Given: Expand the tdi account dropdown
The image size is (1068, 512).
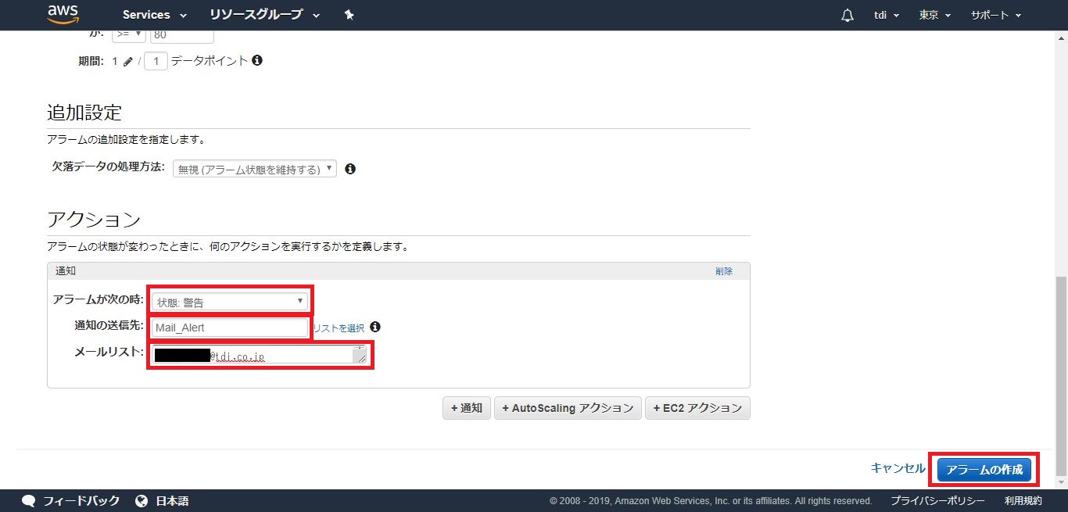Looking at the screenshot, I should pyautogui.click(x=886, y=16).
